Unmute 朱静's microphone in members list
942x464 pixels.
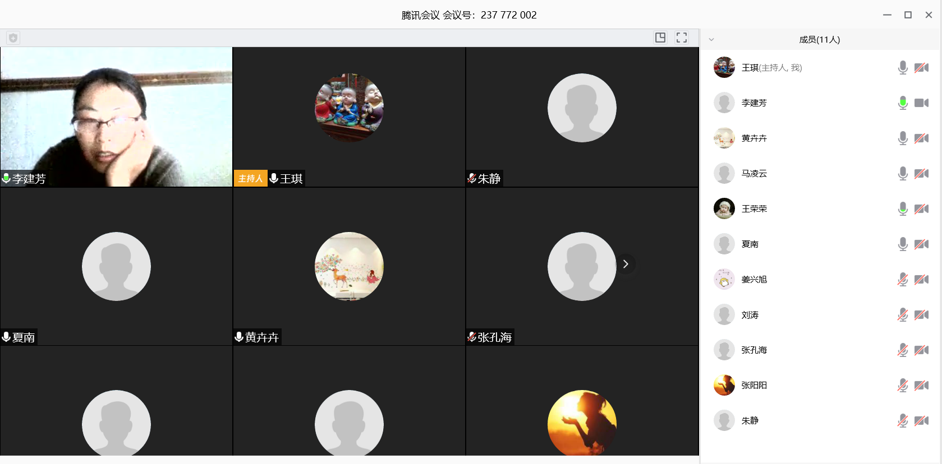[902, 420]
